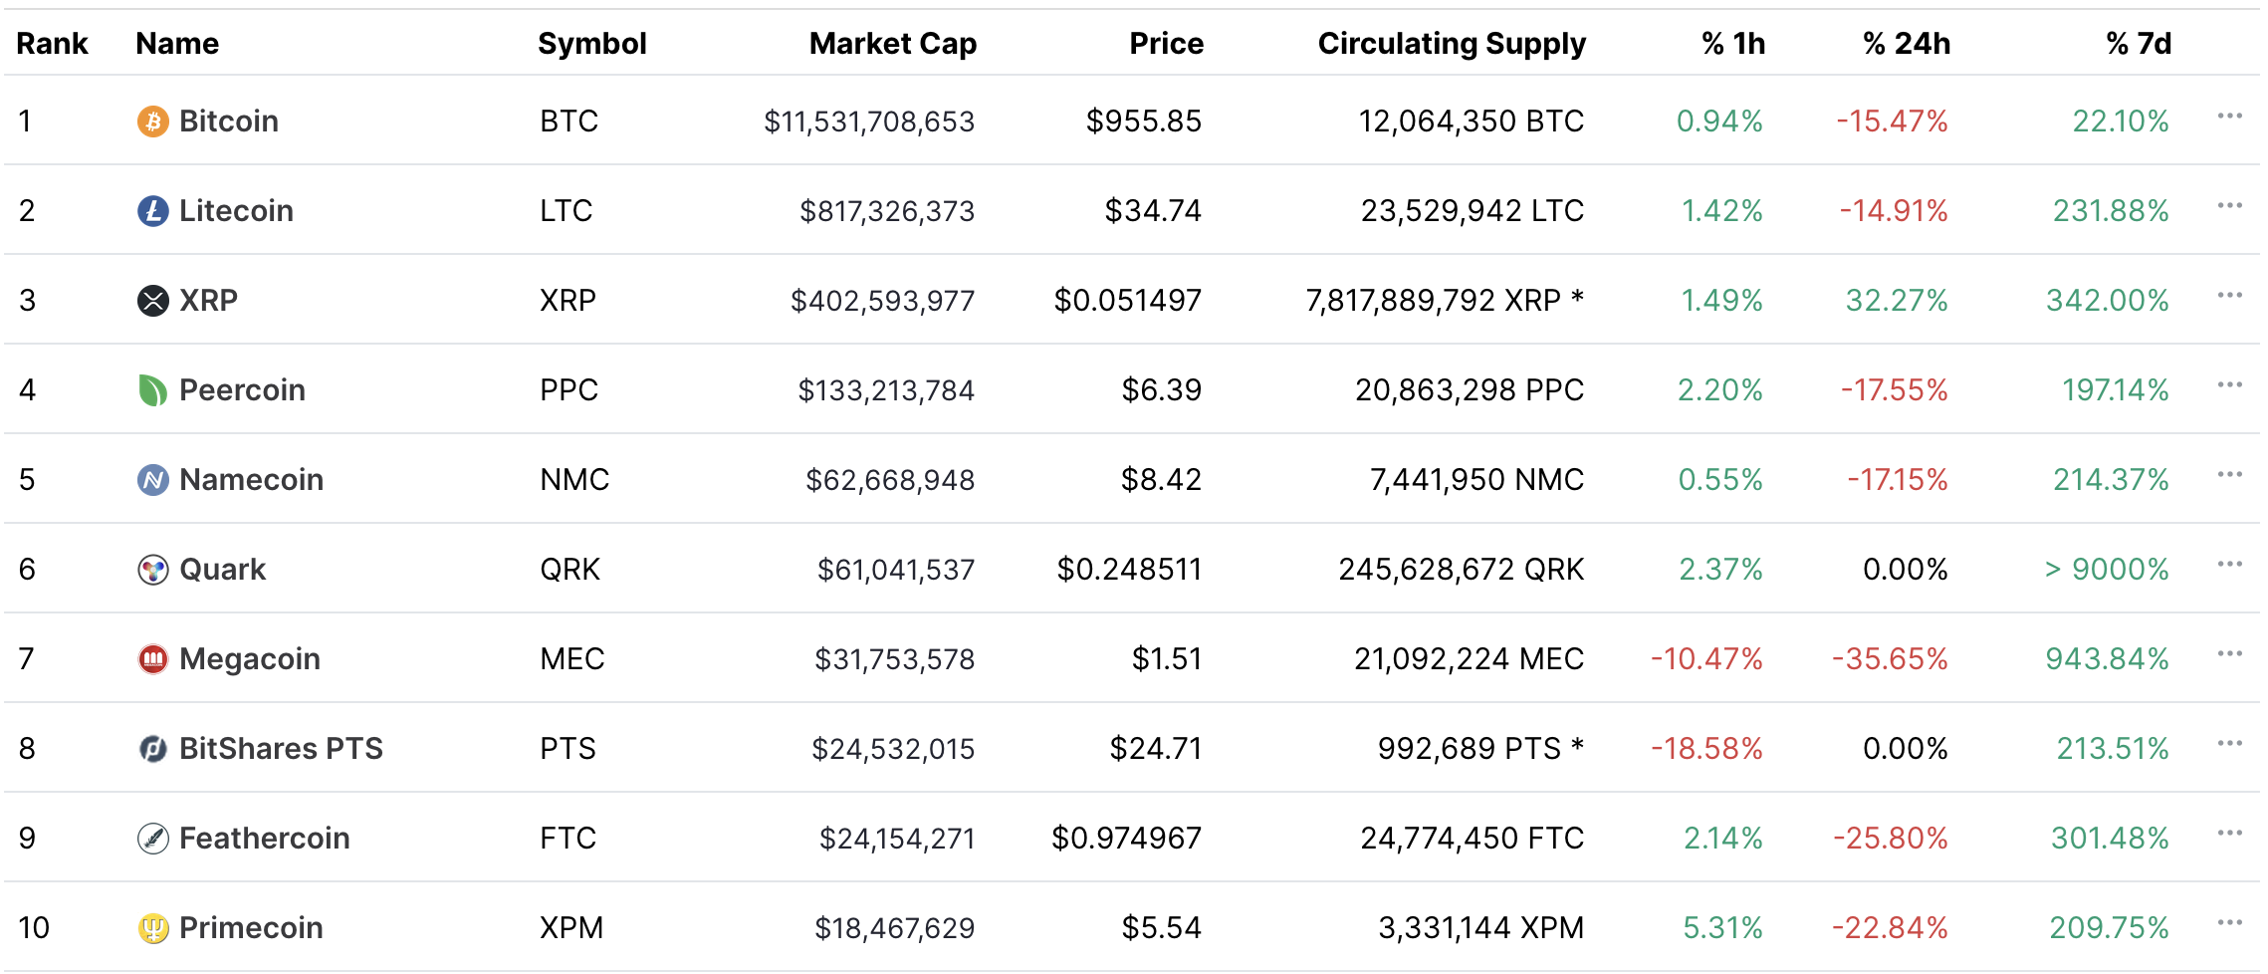Click the Bitcoin logo icon
The width and height of the screenshot is (2268, 974).
pos(151,122)
